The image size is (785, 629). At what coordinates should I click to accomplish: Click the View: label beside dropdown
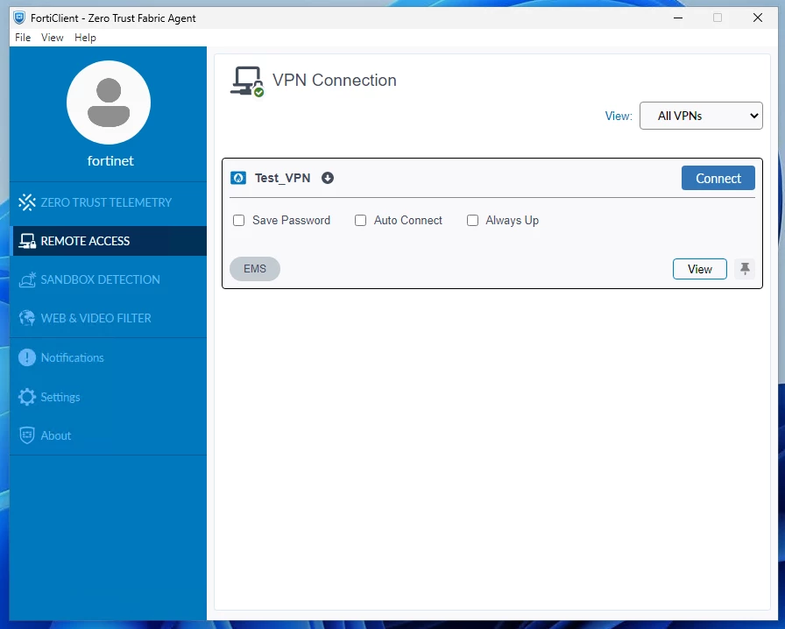(619, 116)
